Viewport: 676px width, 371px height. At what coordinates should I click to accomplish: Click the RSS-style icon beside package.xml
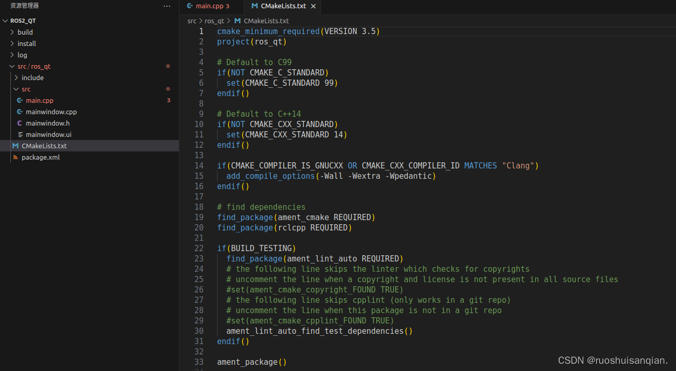coord(16,157)
